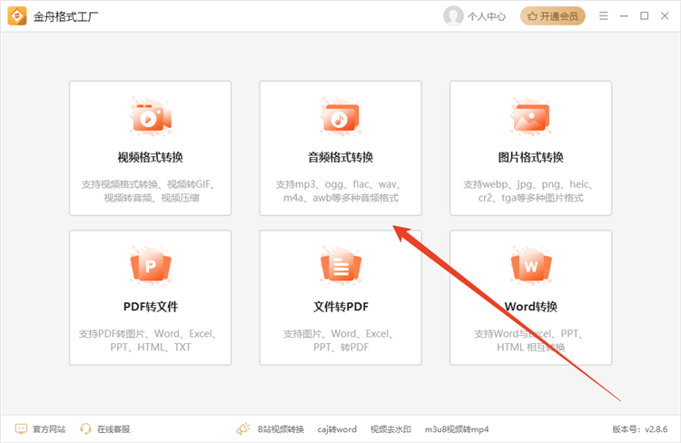Open the 视频去水印 shortcut link
681x443 pixels.
pyautogui.click(x=390, y=428)
